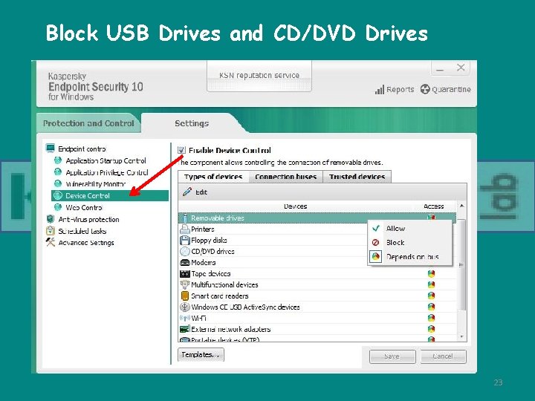Click the device list scroll-down arrow
The width and height of the screenshot is (535, 401).
(x=461, y=336)
